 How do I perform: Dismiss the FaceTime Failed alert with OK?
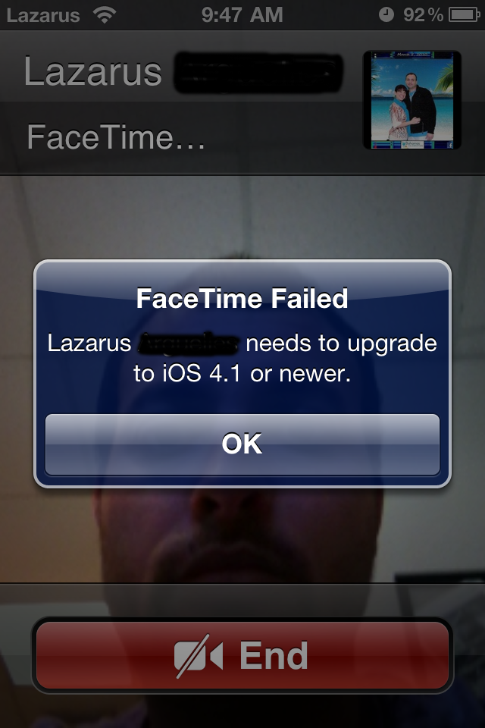click(x=242, y=444)
